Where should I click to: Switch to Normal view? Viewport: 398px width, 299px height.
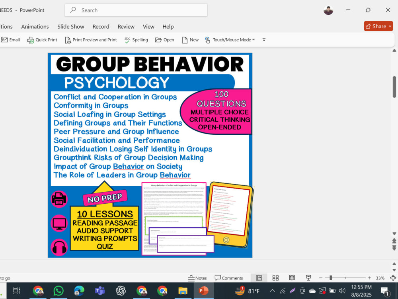pyautogui.click(x=259, y=278)
